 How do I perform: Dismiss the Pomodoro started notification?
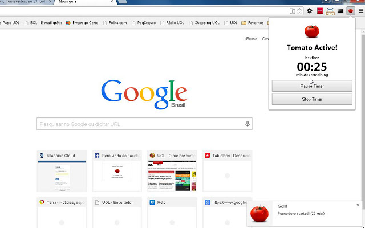(358, 205)
